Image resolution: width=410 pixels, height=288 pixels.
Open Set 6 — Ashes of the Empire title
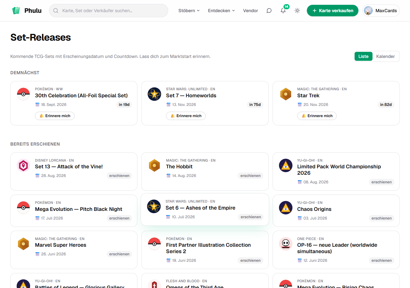point(201,208)
